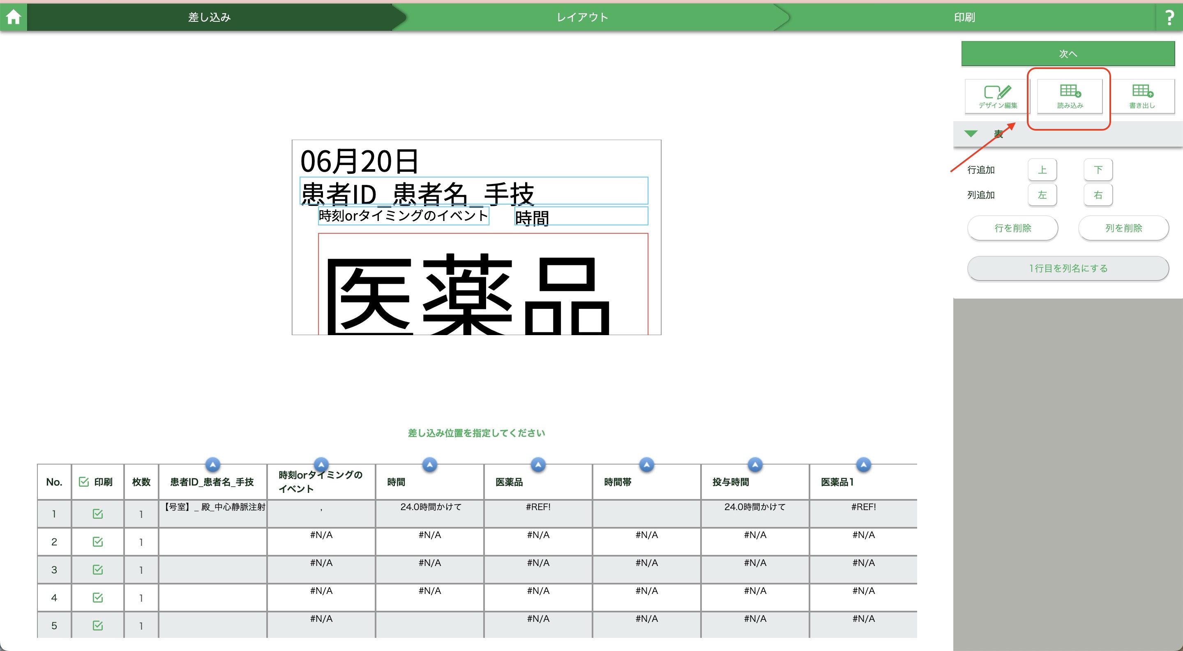Toggle the 印刷 header checkbox
Viewport: 1183px width, 651px height.
[x=83, y=482]
